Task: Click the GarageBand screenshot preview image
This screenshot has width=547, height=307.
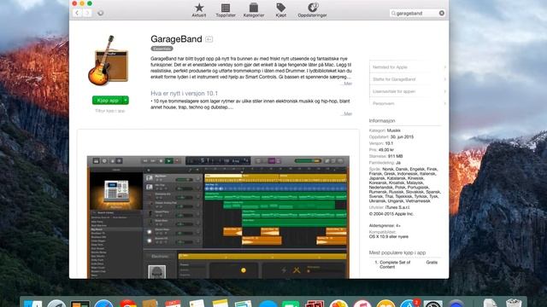Action: click(218, 217)
